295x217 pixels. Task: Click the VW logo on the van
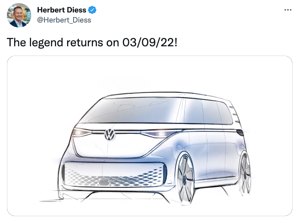point(110,134)
